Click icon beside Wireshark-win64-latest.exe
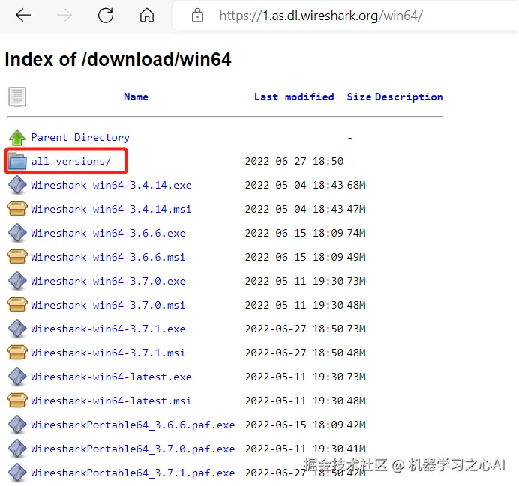 coord(17,377)
